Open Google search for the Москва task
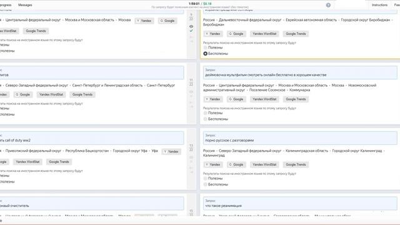The height and width of the screenshot is (225, 400). (x=167, y=21)
